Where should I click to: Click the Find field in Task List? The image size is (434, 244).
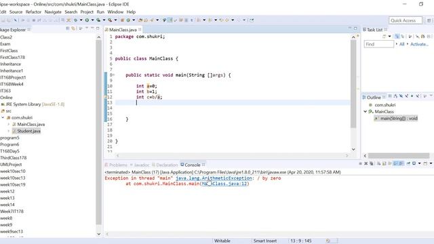pyautogui.click(x=378, y=44)
